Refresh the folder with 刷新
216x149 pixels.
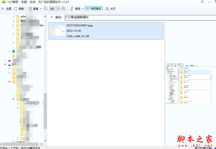click(19, 9)
